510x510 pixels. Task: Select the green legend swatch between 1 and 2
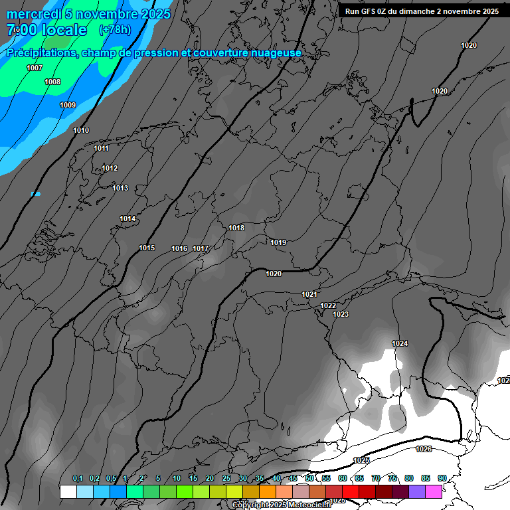[x=134, y=491]
